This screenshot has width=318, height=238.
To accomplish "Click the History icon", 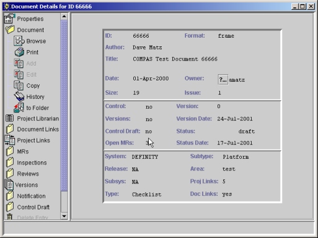I will click(19, 96).
